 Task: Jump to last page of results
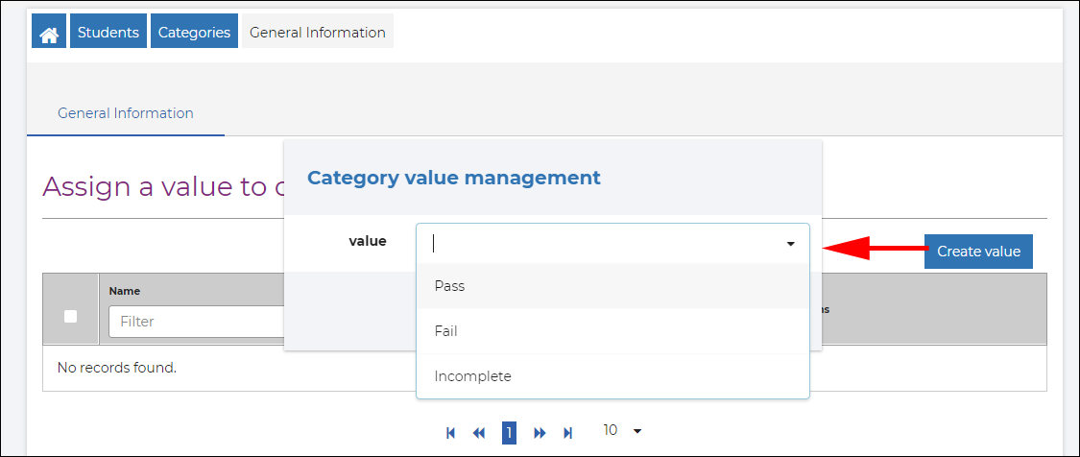click(567, 433)
